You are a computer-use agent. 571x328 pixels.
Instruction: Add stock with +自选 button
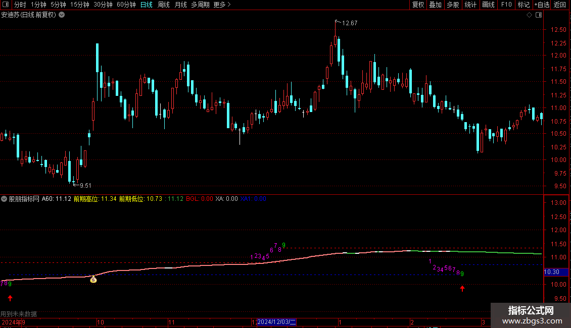pos(542,5)
